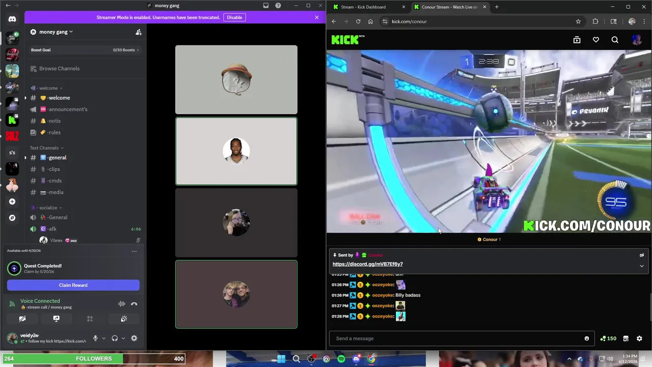Share your screen in Discord
This screenshot has width=652, height=367.
(56, 319)
